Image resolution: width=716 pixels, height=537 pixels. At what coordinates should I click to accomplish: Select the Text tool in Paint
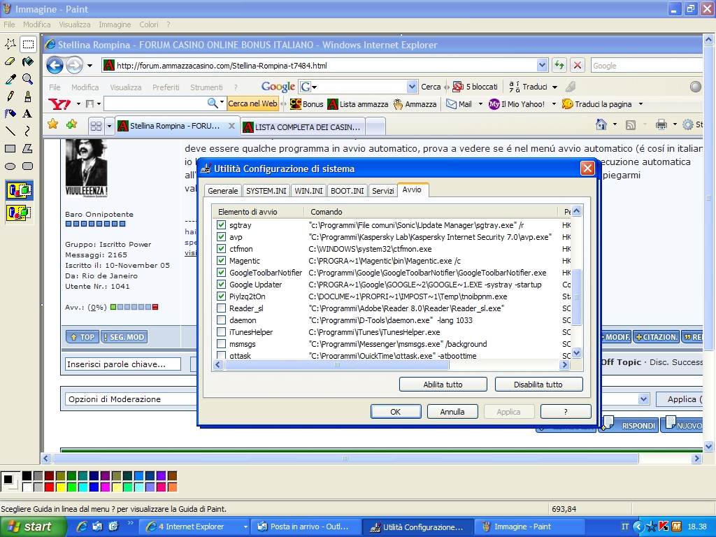[x=28, y=114]
